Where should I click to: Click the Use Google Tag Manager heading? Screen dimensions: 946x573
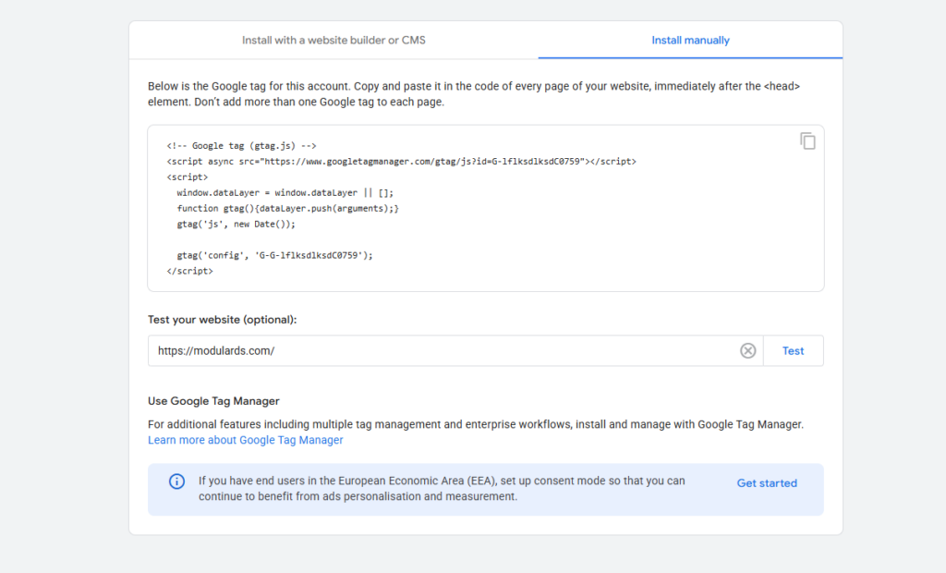click(213, 401)
